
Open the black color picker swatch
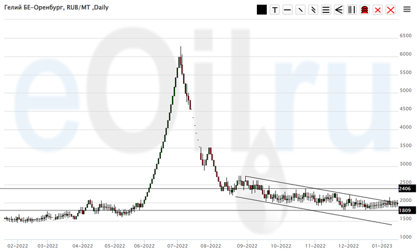[262, 10]
